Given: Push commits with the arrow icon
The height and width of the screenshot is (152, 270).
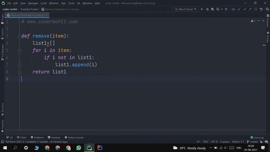Looking at the screenshot, I should pyautogui.click(x=250, y=9).
